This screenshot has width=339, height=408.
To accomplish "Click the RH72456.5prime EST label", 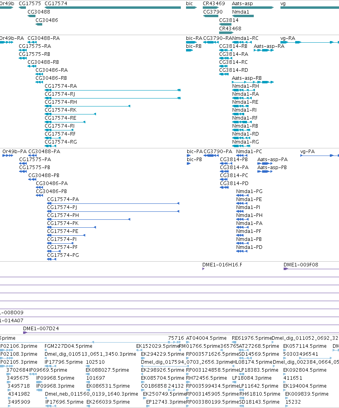I will (x=207, y=378).
